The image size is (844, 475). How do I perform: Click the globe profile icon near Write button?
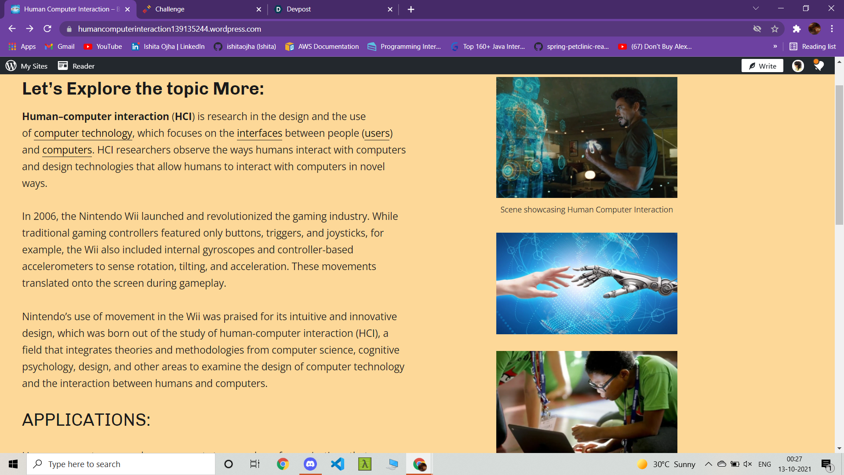click(797, 66)
